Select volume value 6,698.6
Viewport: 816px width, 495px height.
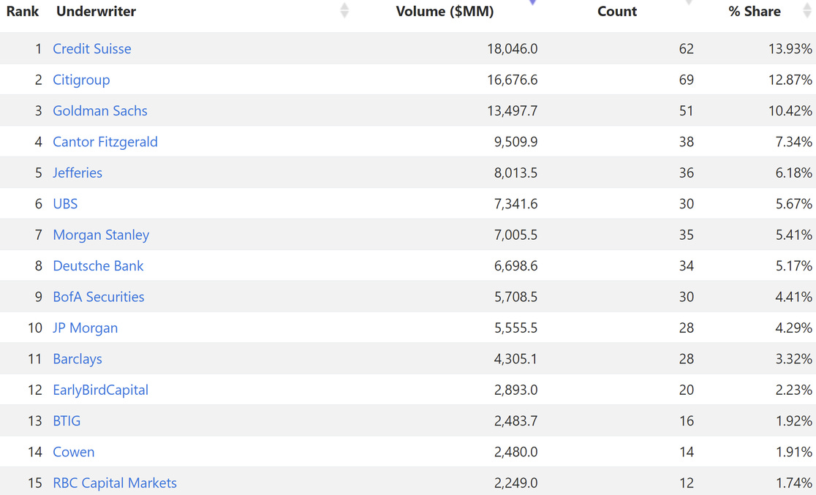click(515, 265)
